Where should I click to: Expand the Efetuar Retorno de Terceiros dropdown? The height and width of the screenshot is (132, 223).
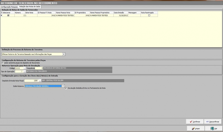[x=64, y=54]
